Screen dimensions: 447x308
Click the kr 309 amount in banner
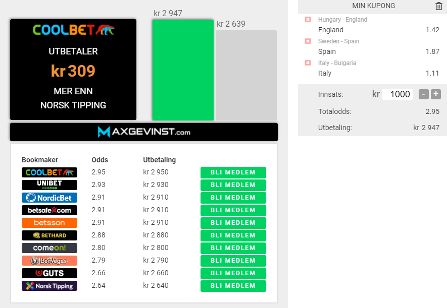coord(73,71)
